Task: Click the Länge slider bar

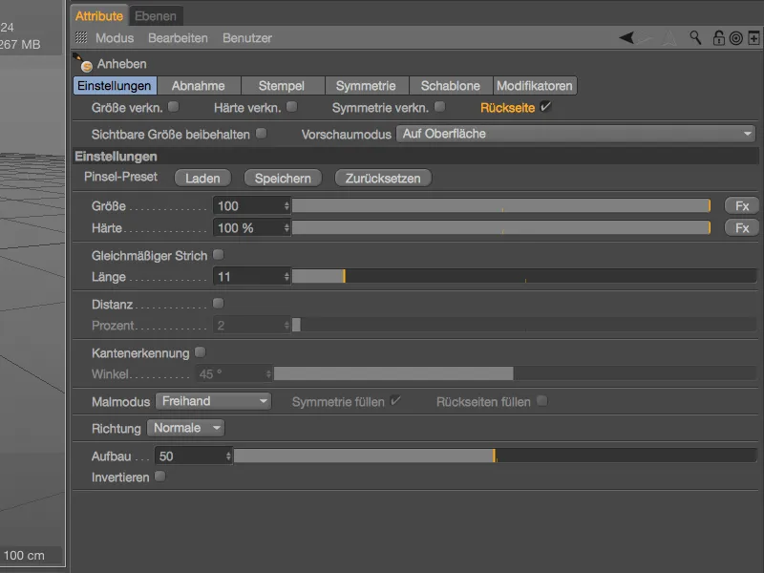Action: point(524,277)
